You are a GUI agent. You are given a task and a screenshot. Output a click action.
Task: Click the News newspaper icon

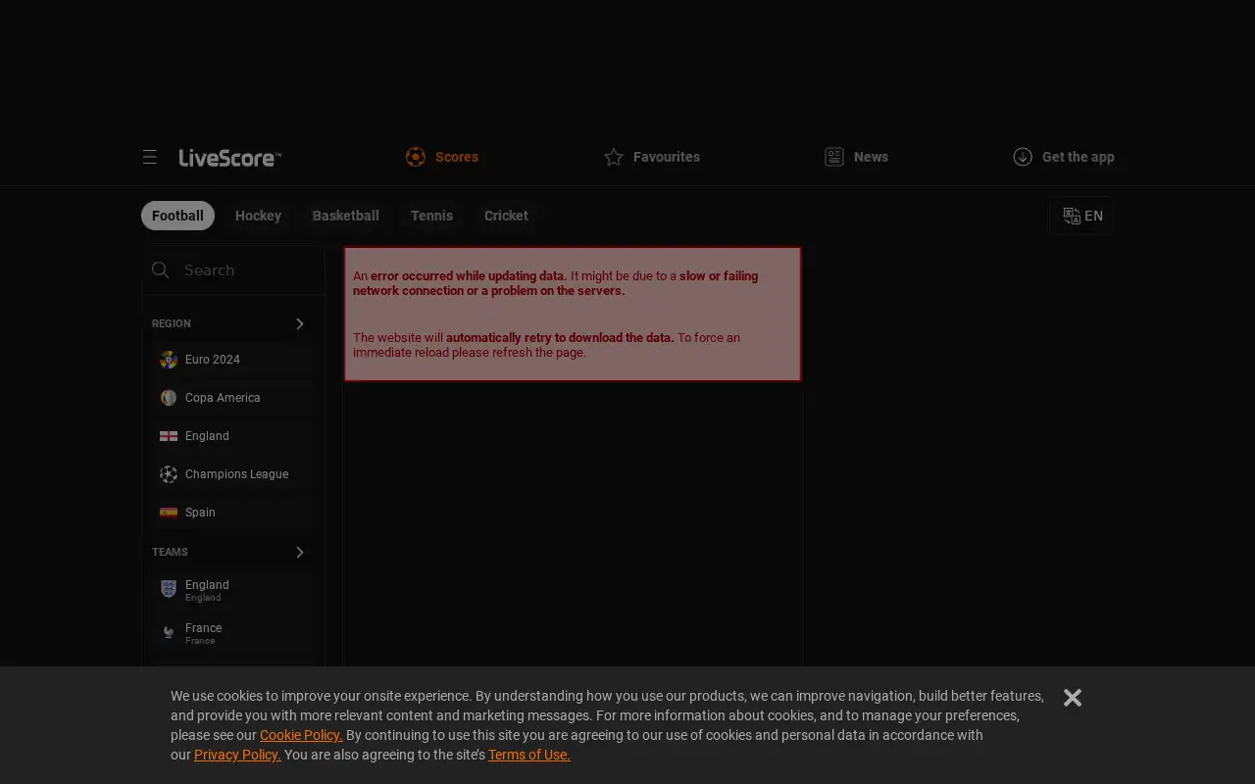834,157
